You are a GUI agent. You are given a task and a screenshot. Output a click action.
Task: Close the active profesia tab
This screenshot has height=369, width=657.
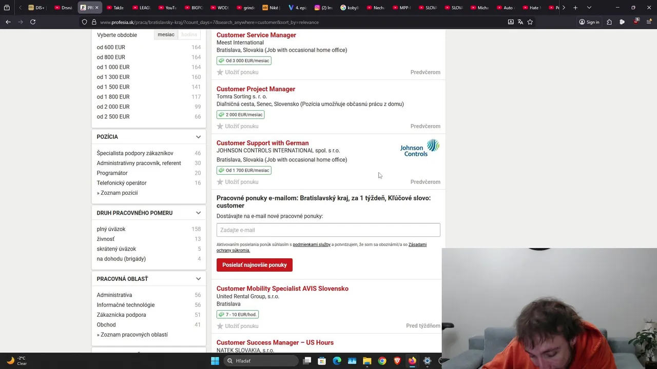[x=96, y=8]
